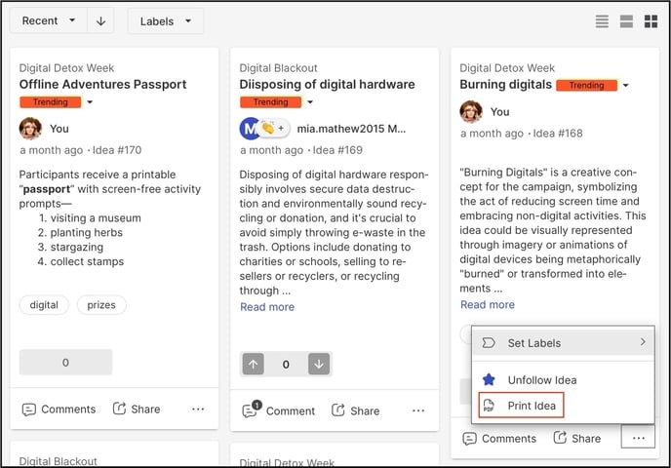Open the Recent sort dropdown

[49, 20]
